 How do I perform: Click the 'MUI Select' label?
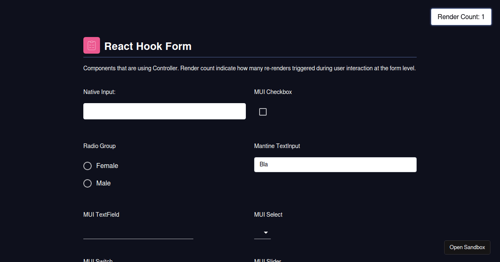(x=268, y=215)
